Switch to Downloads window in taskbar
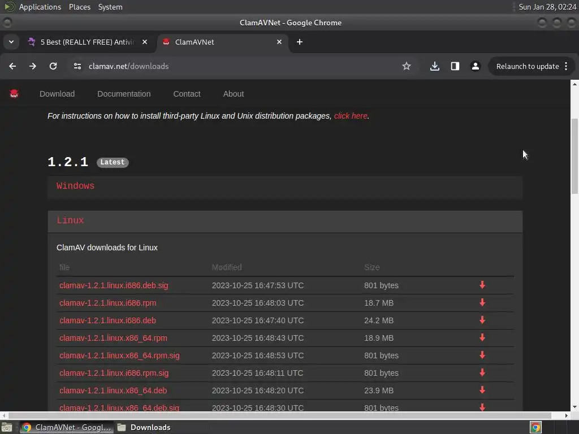 pos(145,427)
